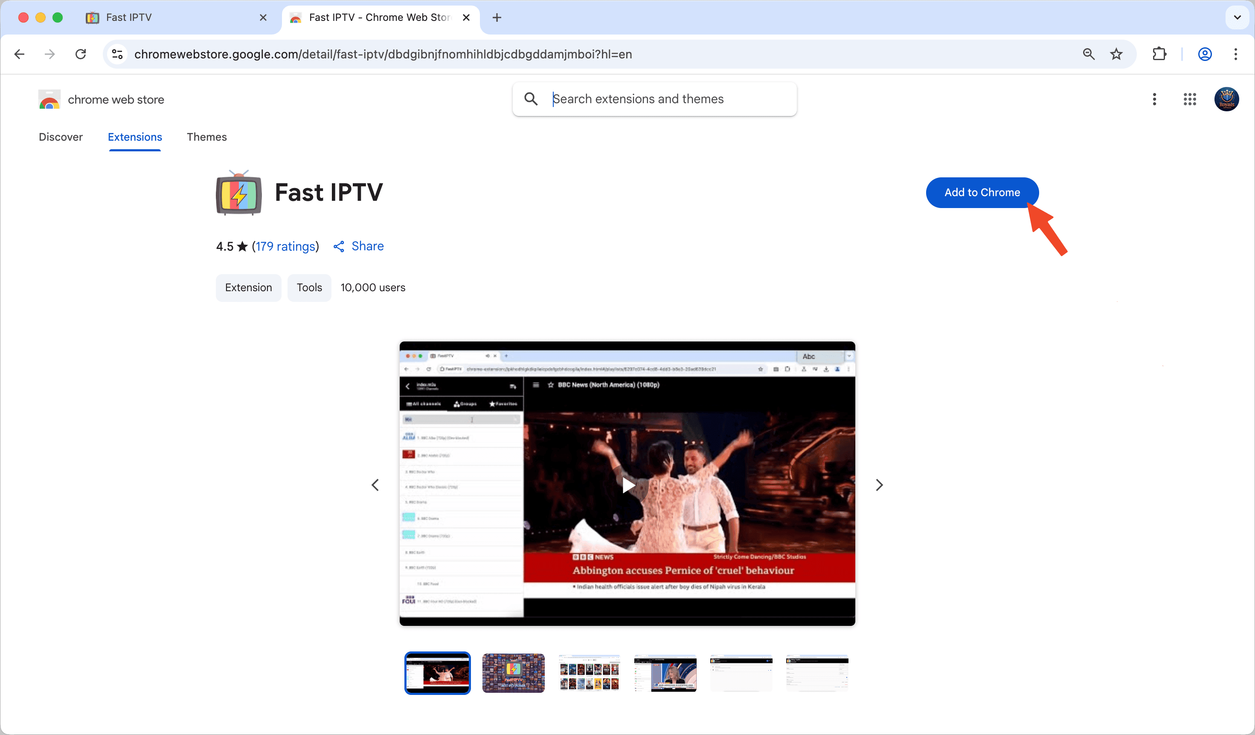Screen dimensions: 1255x735
Task: Select the Fast IPTV - Chrome Web Store tab
Action: point(380,17)
